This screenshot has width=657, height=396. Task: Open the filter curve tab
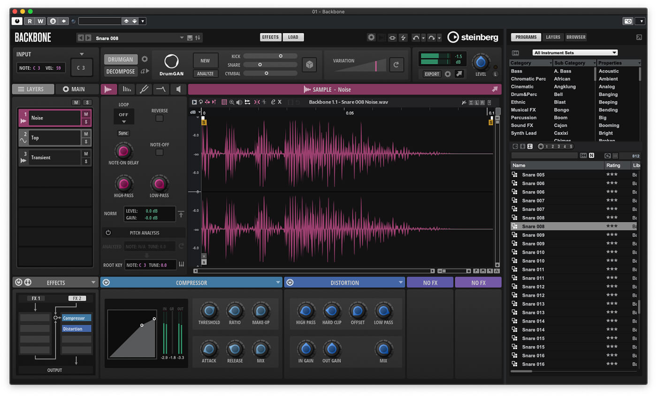(161, 89)
